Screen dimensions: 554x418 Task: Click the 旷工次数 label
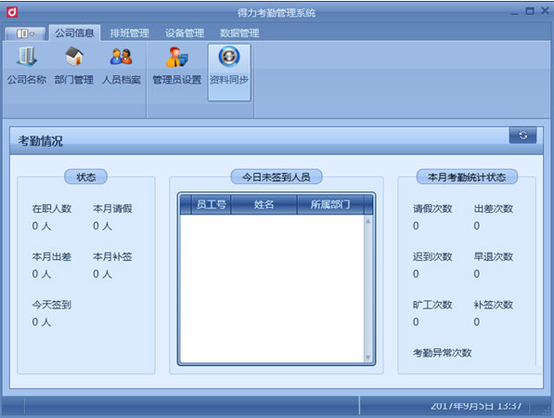(432, 305)
